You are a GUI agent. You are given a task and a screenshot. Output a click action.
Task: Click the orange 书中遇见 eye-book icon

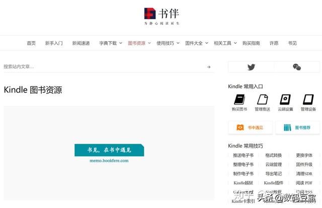(240, 128)
